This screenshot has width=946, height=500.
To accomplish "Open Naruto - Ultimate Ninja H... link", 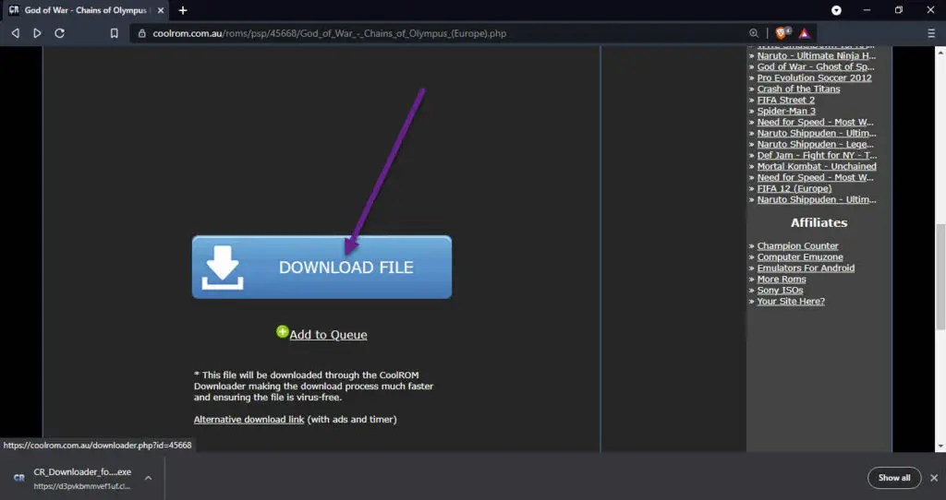I will click(x=817, y=55).
